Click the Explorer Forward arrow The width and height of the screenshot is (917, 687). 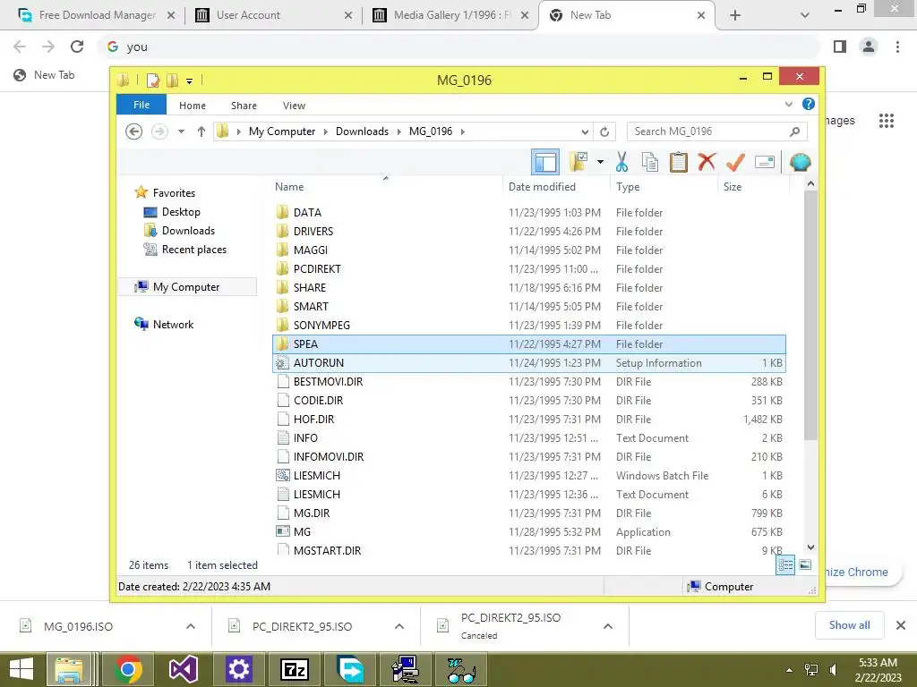click(x=159, y=131)
